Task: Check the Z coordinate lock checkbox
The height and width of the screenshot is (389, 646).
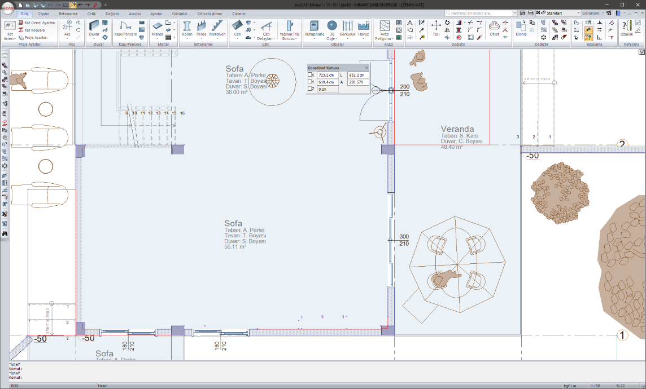Action: click(310, 89)
